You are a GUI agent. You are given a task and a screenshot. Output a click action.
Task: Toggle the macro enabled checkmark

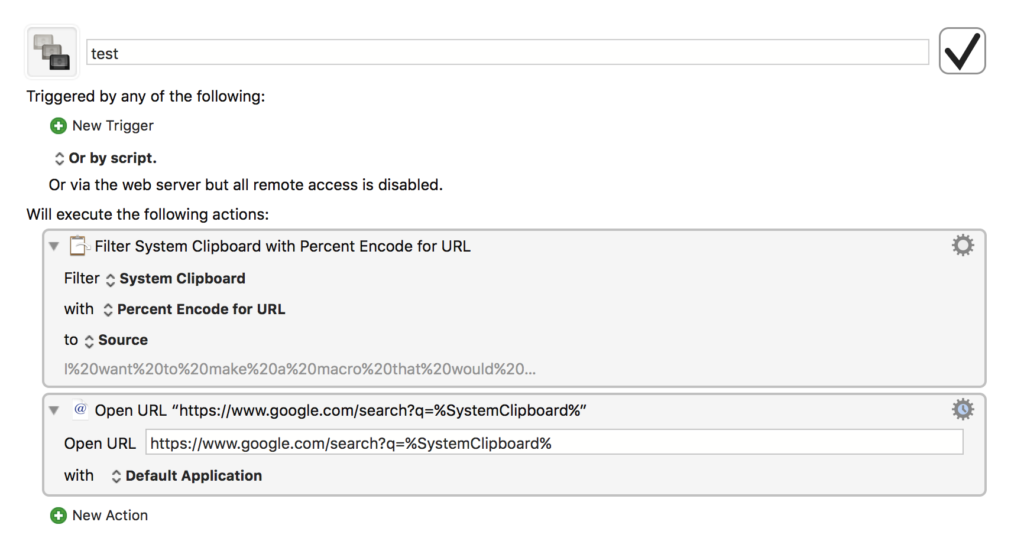(x=962, y=51)
